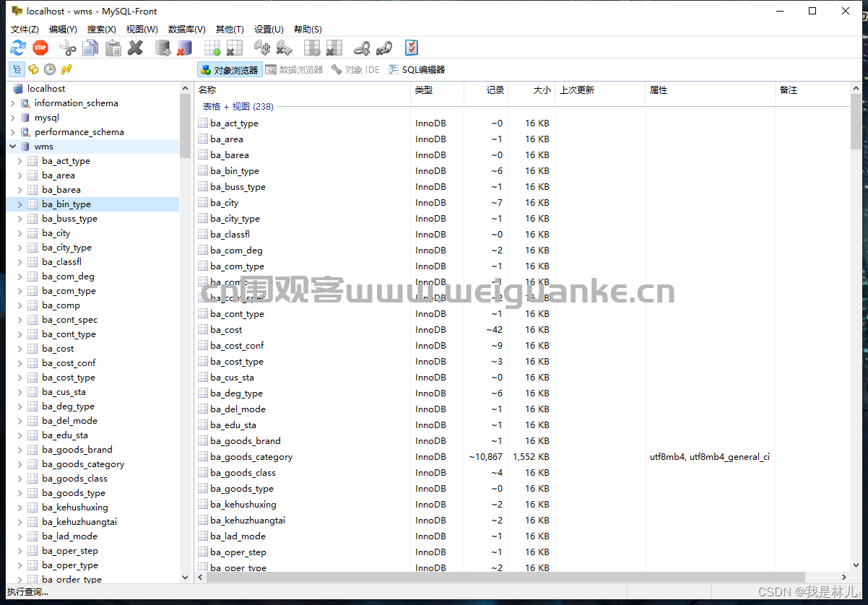Switch to the 对象 IDE view

(355, 70)
